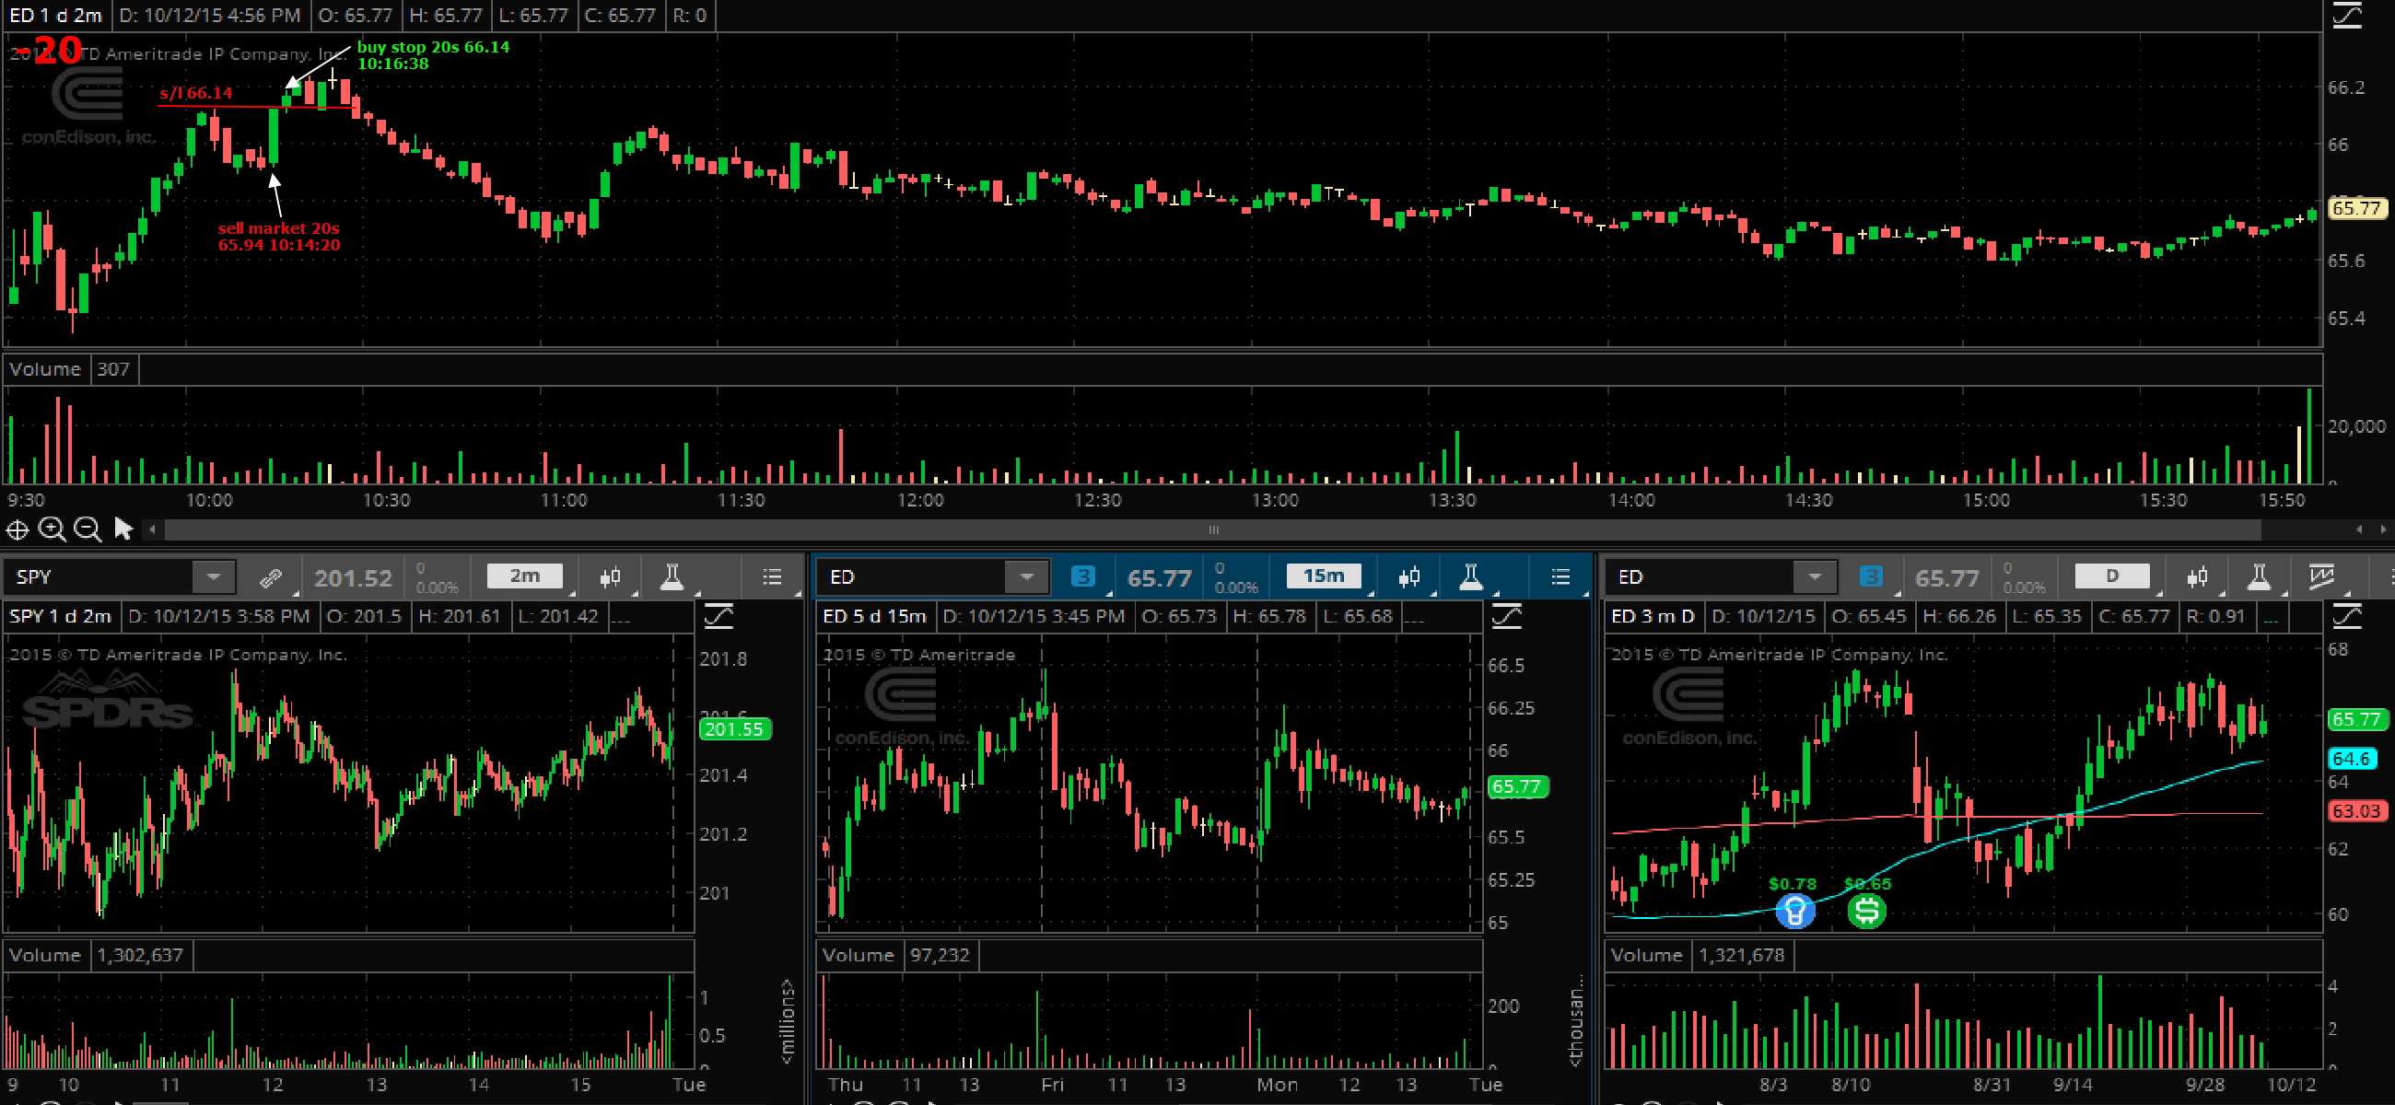
Task: Click the cyan 64.6 moving average label
Action: [x=2352, y=760]
